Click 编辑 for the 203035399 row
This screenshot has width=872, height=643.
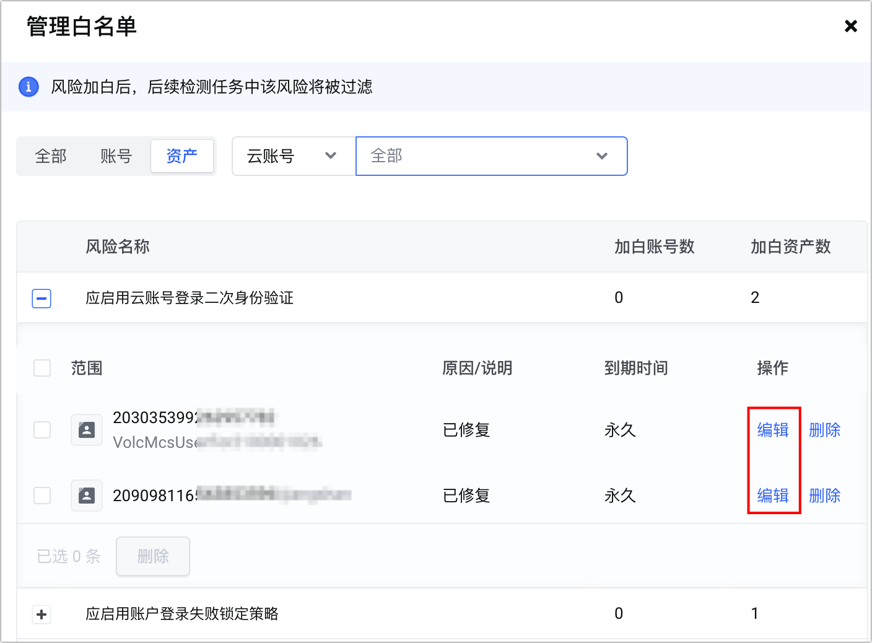tap(773, 430)
